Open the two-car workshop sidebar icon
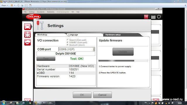Viewport: 187px width, 105px height. coord(27,34)
